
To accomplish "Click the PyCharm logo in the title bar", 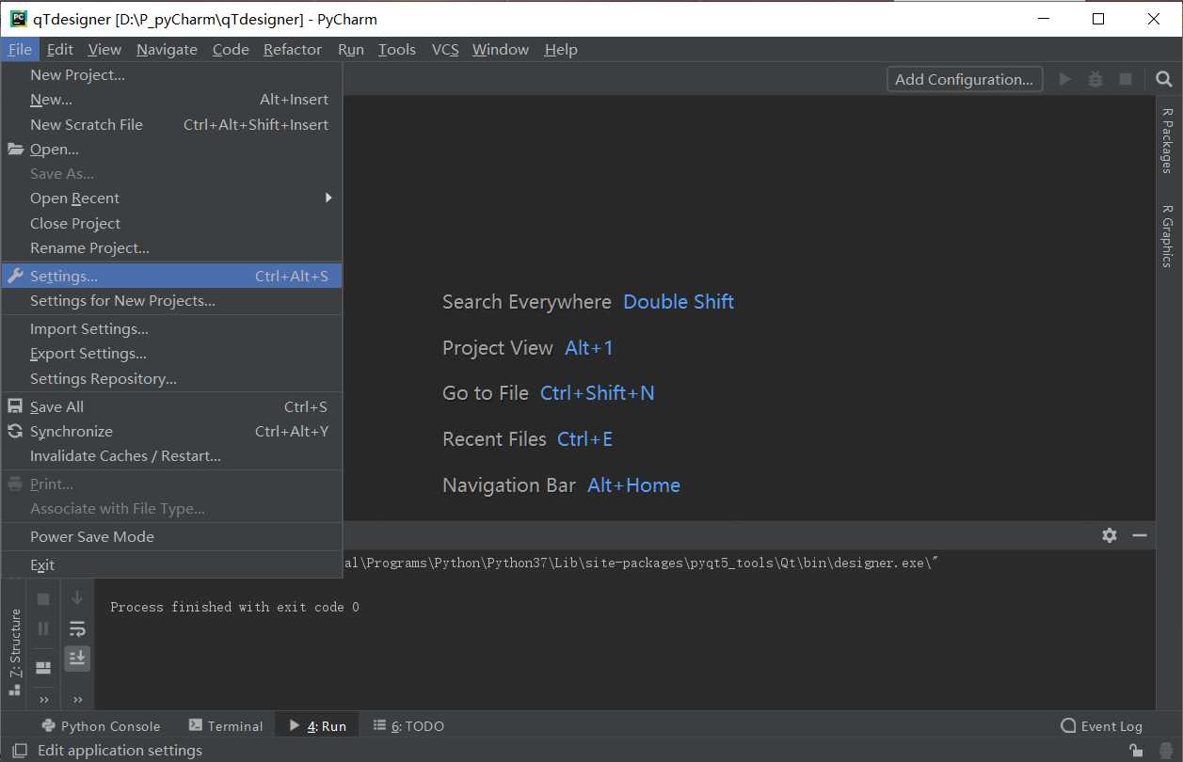I will coord(18,19).
